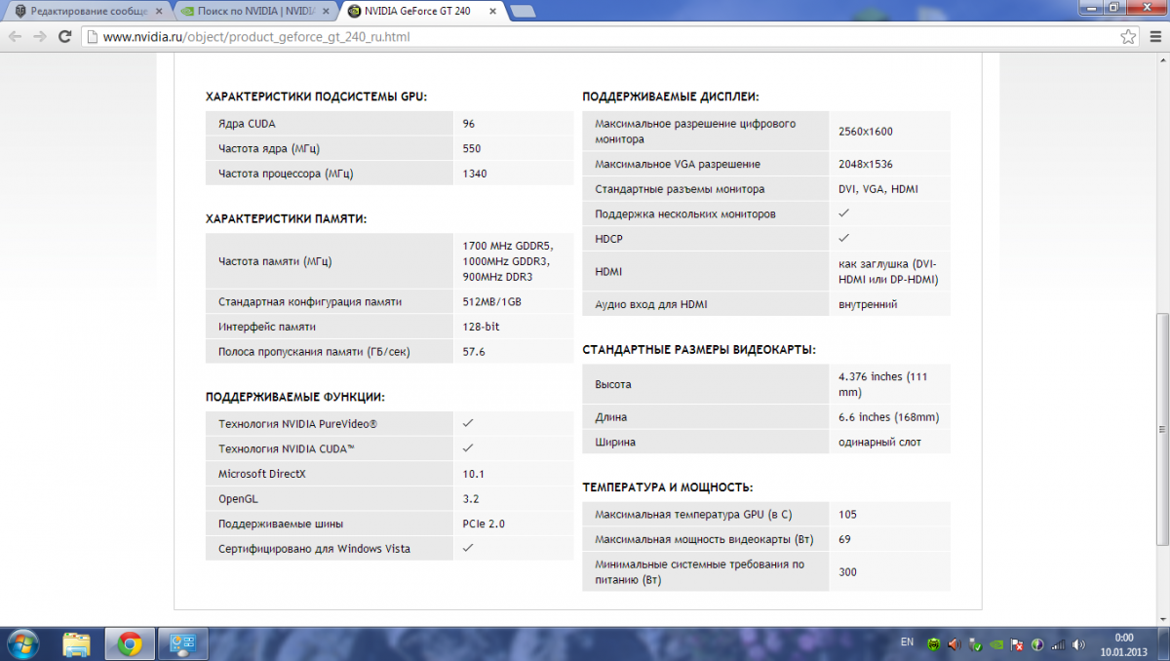The width and height of the screenshot is (1170, 661).
Task: Open the NVIDIA tray icon
Action: click(x=996, y=644)
